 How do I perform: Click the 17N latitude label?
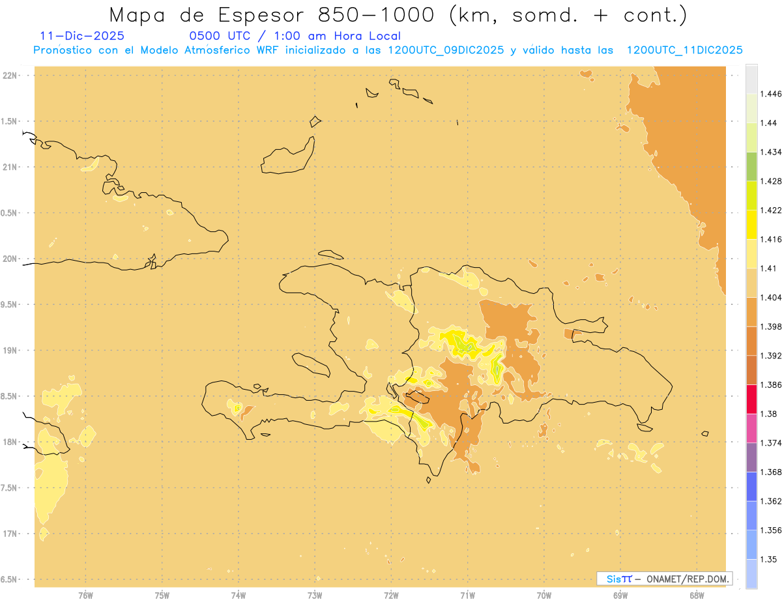tap(10, 534)
